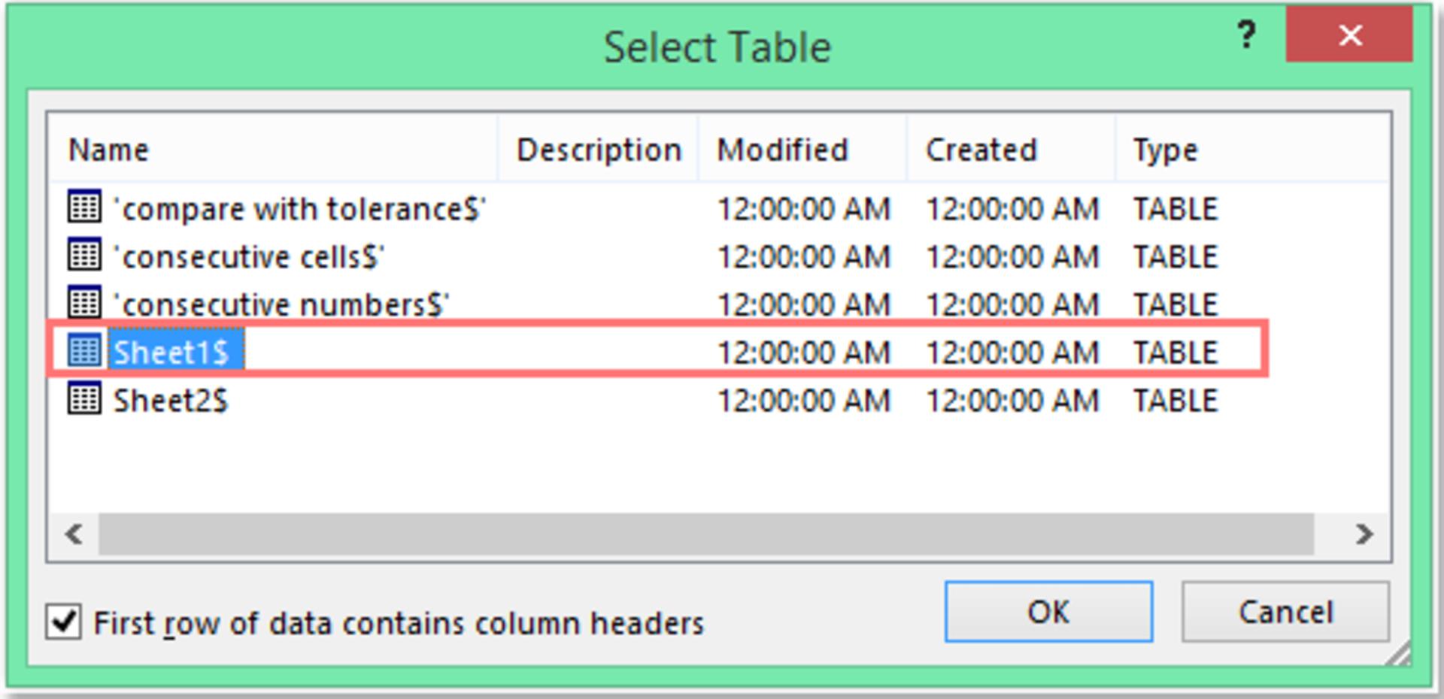The image size is (1444, 699).
Task: Click the table icon beside 'compare with tolerance$'
Action: tap(84, 207)
